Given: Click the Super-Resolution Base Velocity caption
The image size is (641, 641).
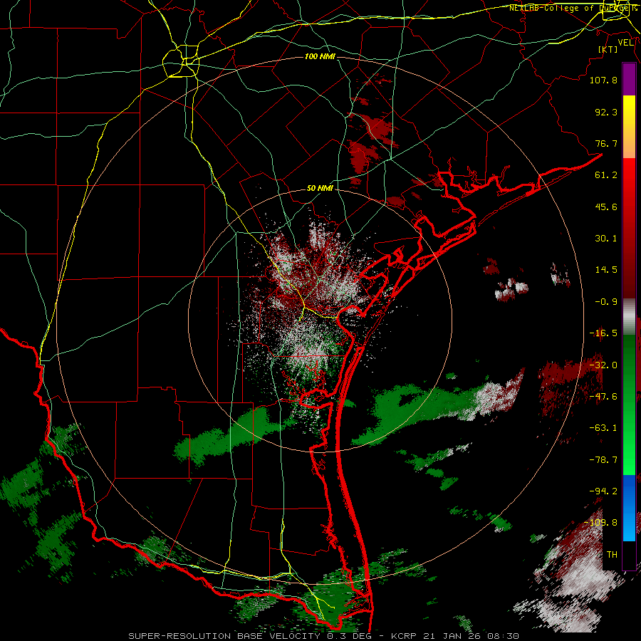Looking at the screenshot, I should 324,636.
